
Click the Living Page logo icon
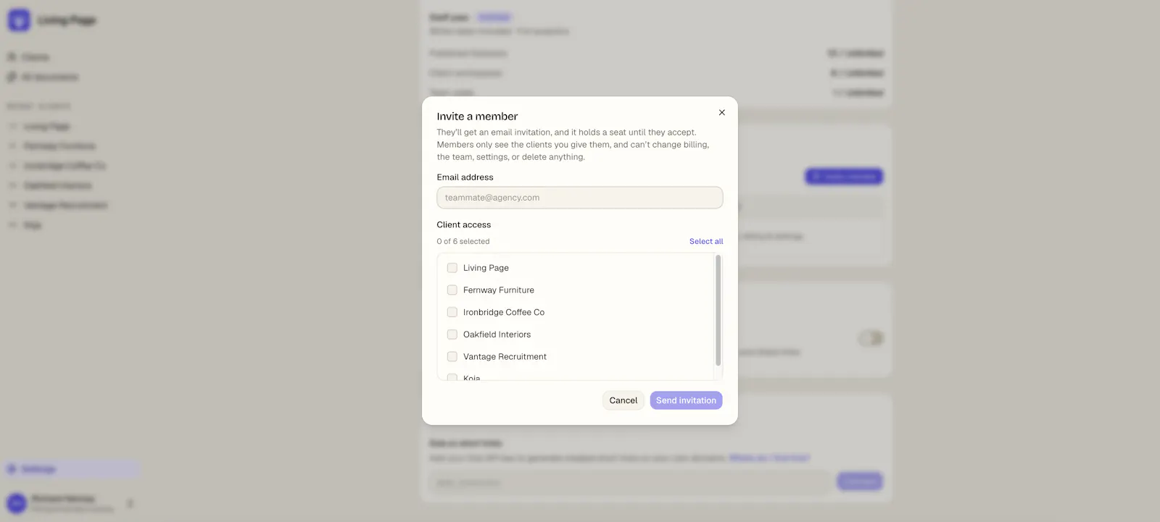[19, 20]
